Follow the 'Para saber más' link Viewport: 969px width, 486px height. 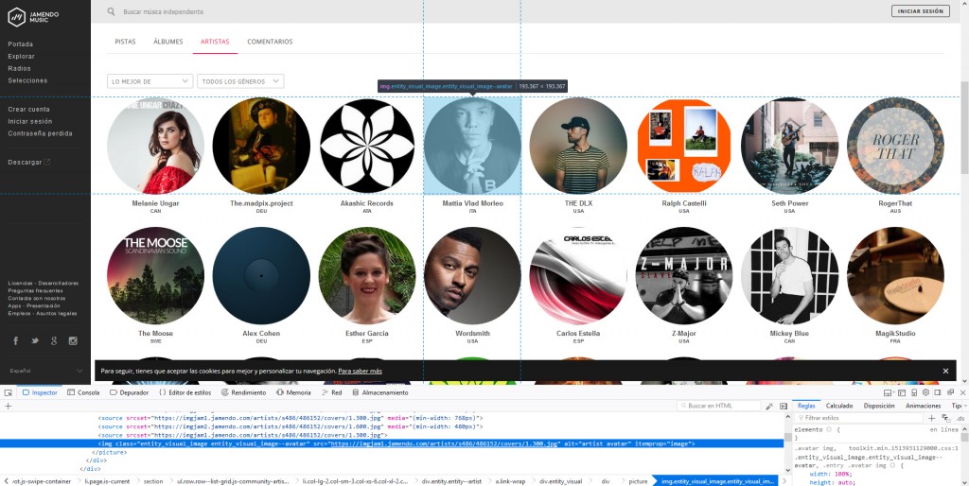(x=360, y=371)
